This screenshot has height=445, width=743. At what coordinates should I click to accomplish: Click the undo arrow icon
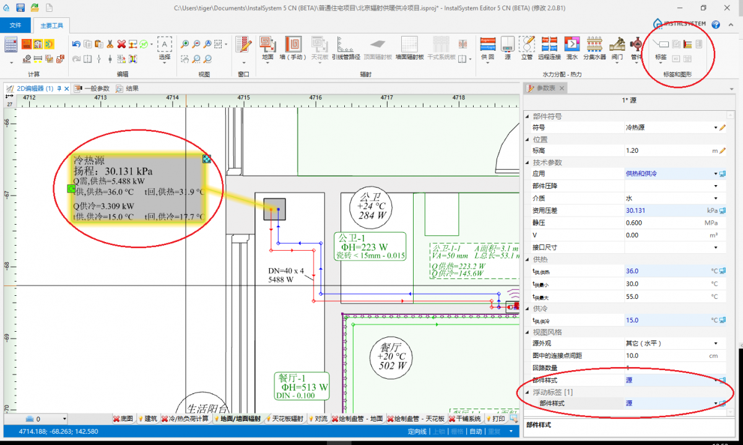point(76,44)
